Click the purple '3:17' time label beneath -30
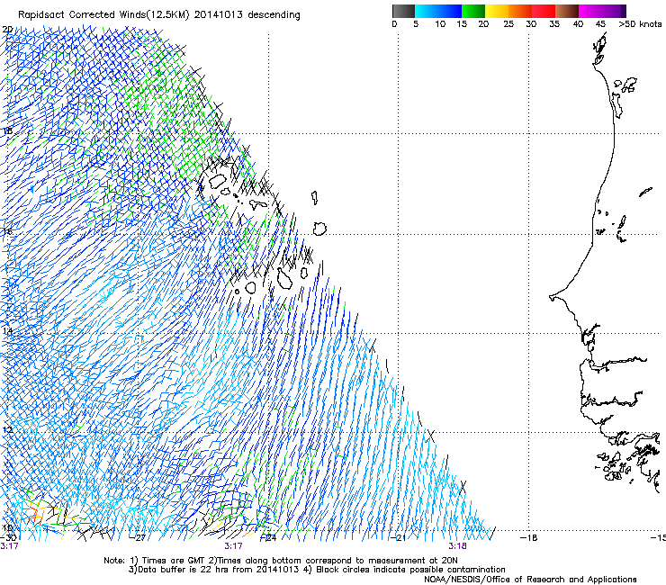Viewport: 666px width, 585px height. click(9, 546)
